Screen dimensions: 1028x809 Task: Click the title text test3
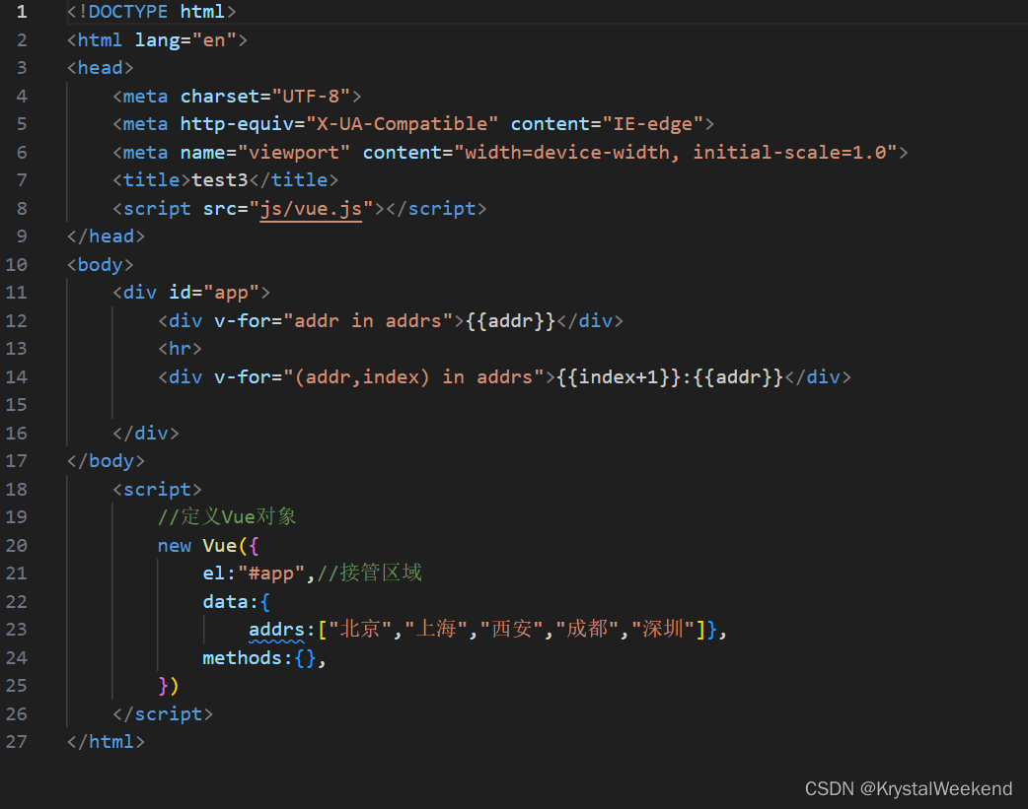220,180
